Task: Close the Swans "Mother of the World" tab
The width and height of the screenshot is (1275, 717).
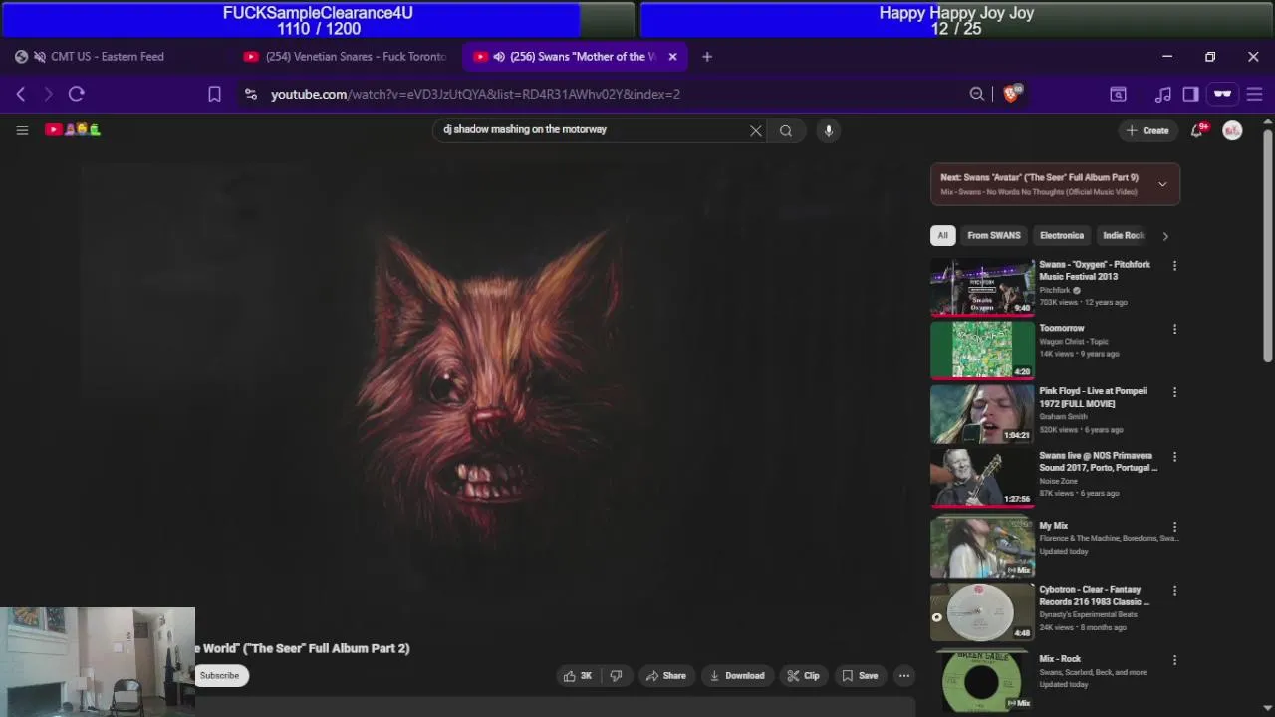Action: 672,57
